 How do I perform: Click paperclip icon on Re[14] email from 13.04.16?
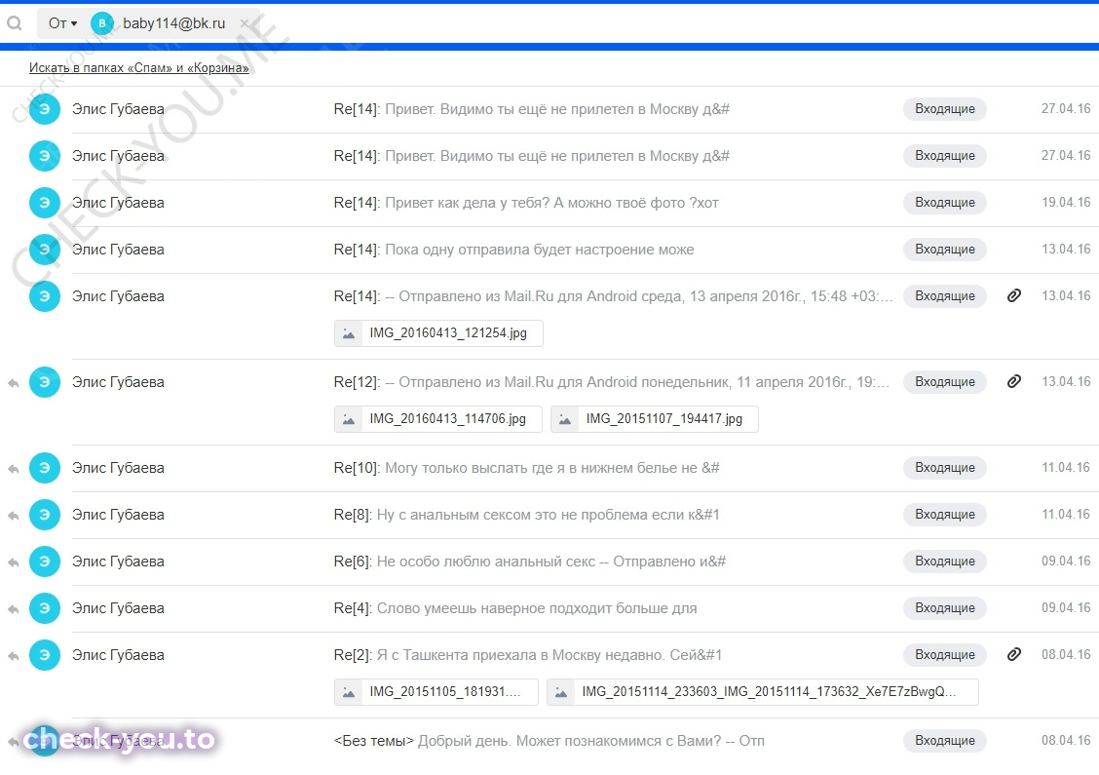(x=1013, y=296)
